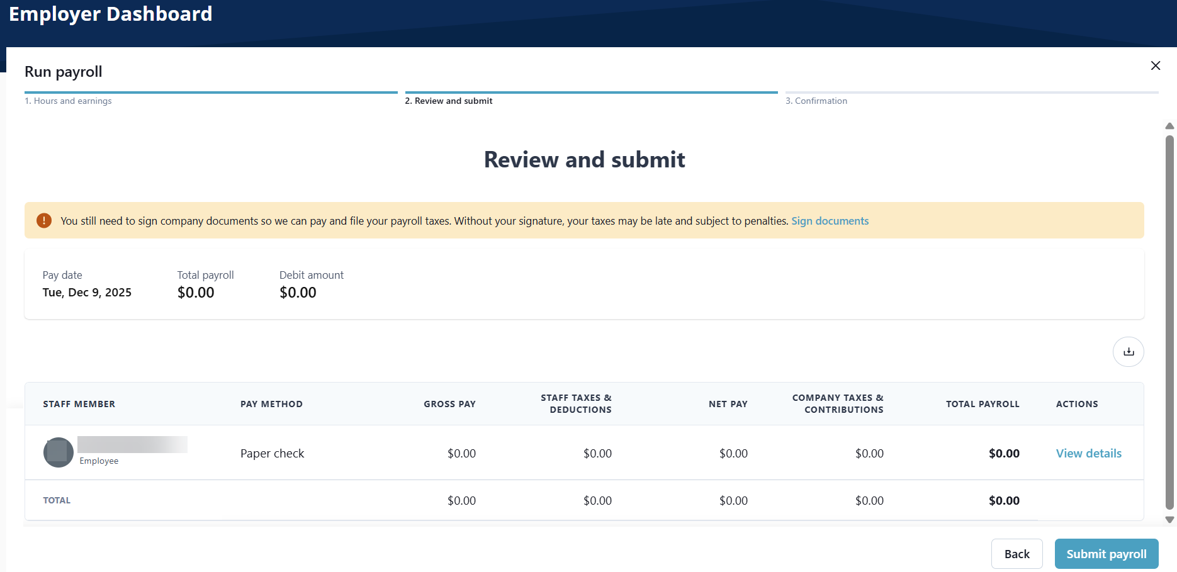Screen dimensions: 1177x572
Task: Select the Review and submit step
Action: click(x=448, y=101)
